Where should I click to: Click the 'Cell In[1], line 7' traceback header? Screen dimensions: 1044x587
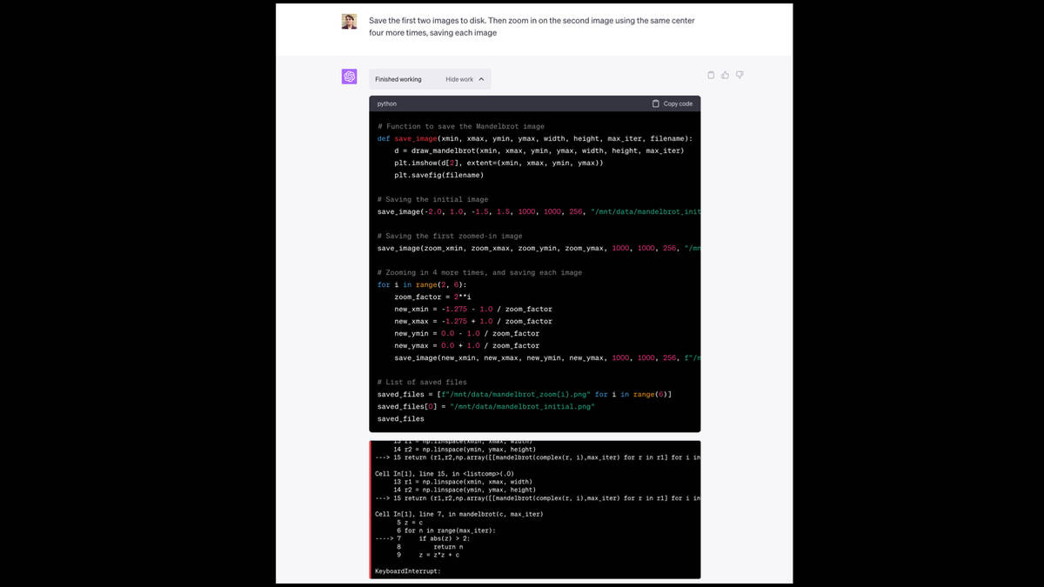click(x=458, y=514)
